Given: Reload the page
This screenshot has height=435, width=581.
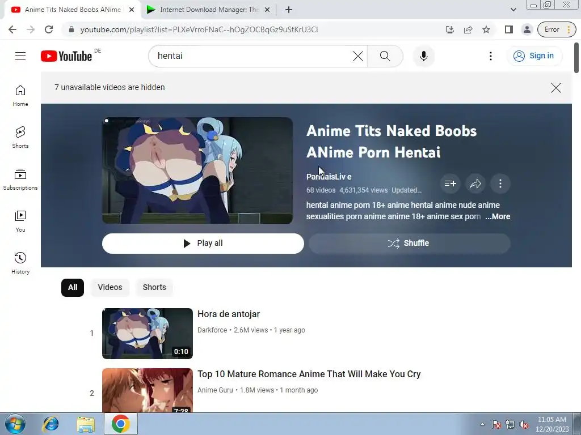Looking at the screenshot, I should (x=49, y=29).
